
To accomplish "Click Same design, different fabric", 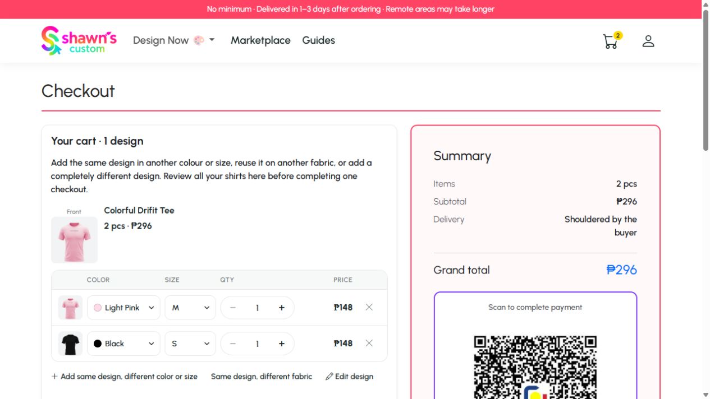I will pos(262,377).
